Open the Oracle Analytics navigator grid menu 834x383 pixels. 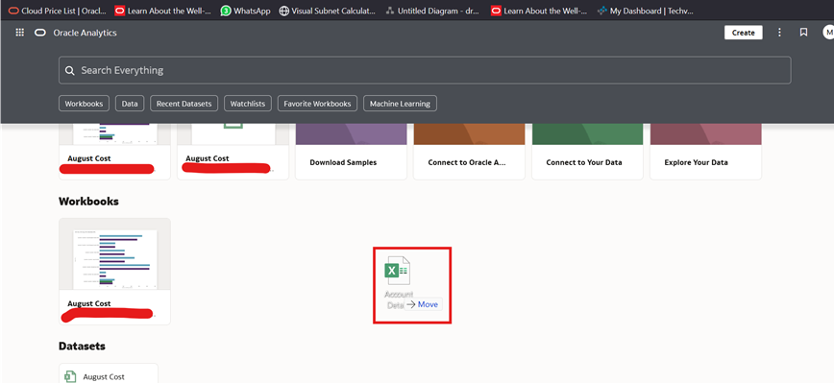tap(19, 33)
